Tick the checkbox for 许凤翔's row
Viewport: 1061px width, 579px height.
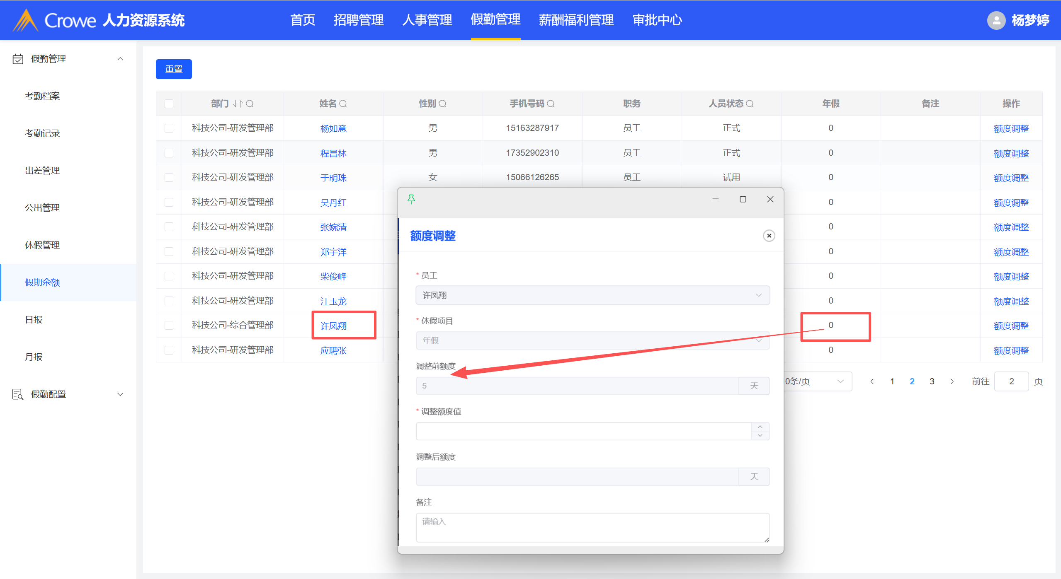coord(169,325)
